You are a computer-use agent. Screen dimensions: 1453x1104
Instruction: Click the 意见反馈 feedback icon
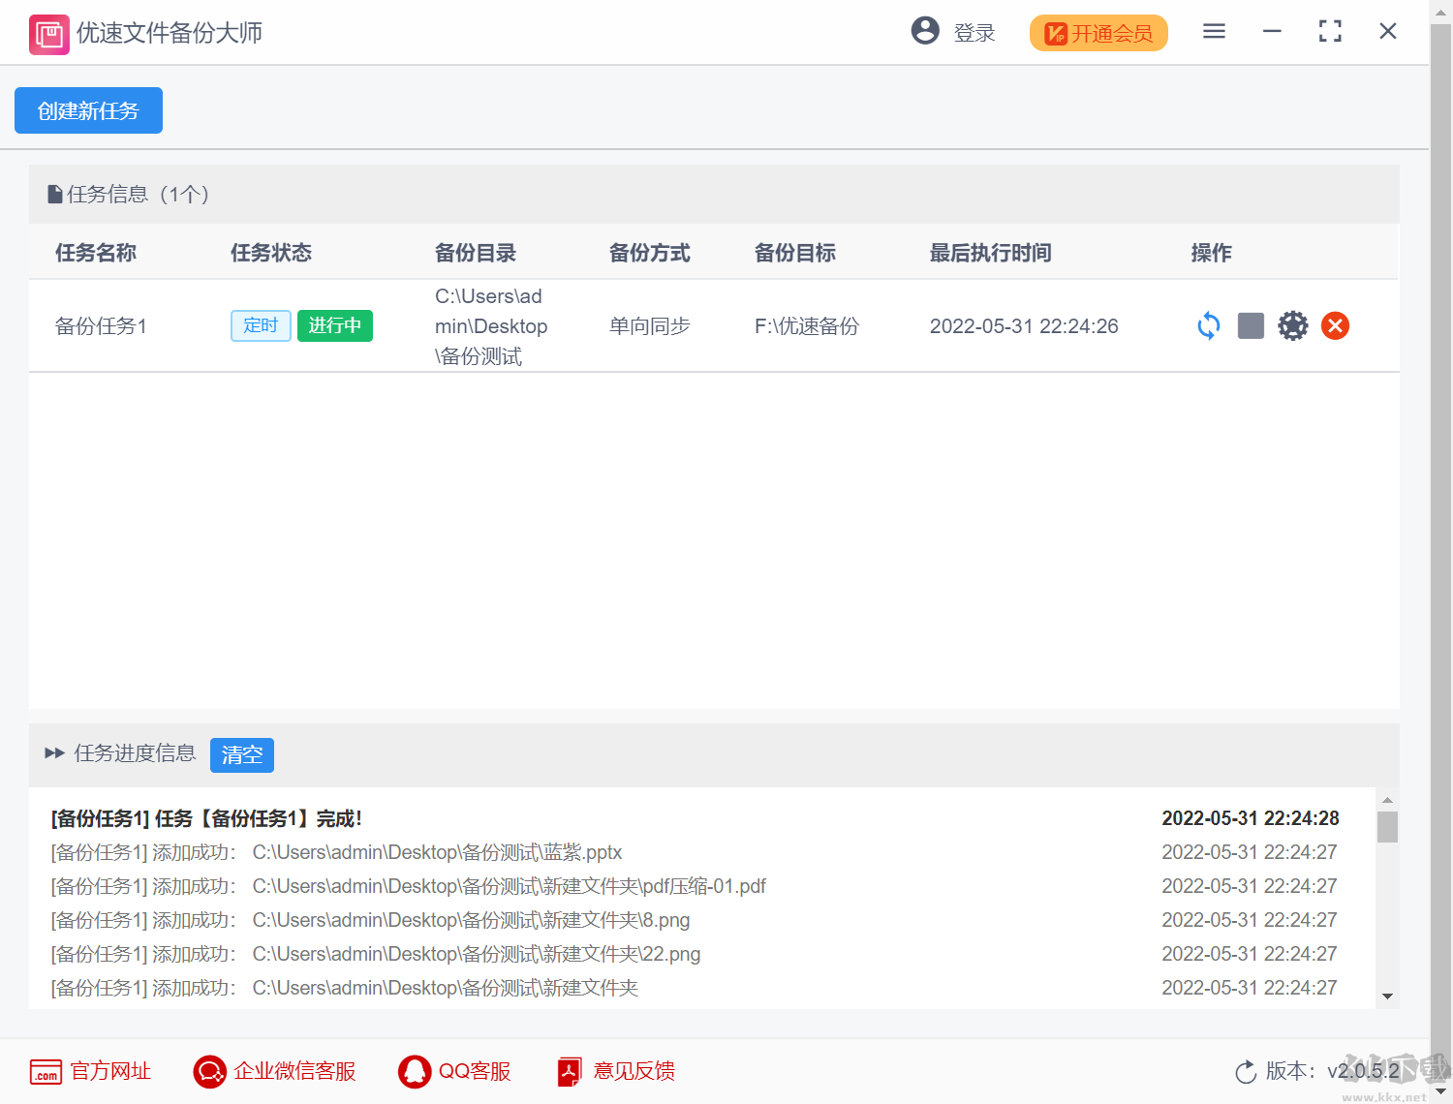coord(569,1071)
